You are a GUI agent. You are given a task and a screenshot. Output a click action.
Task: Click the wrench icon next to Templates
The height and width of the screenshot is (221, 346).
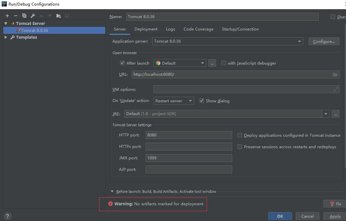[12, 37]
